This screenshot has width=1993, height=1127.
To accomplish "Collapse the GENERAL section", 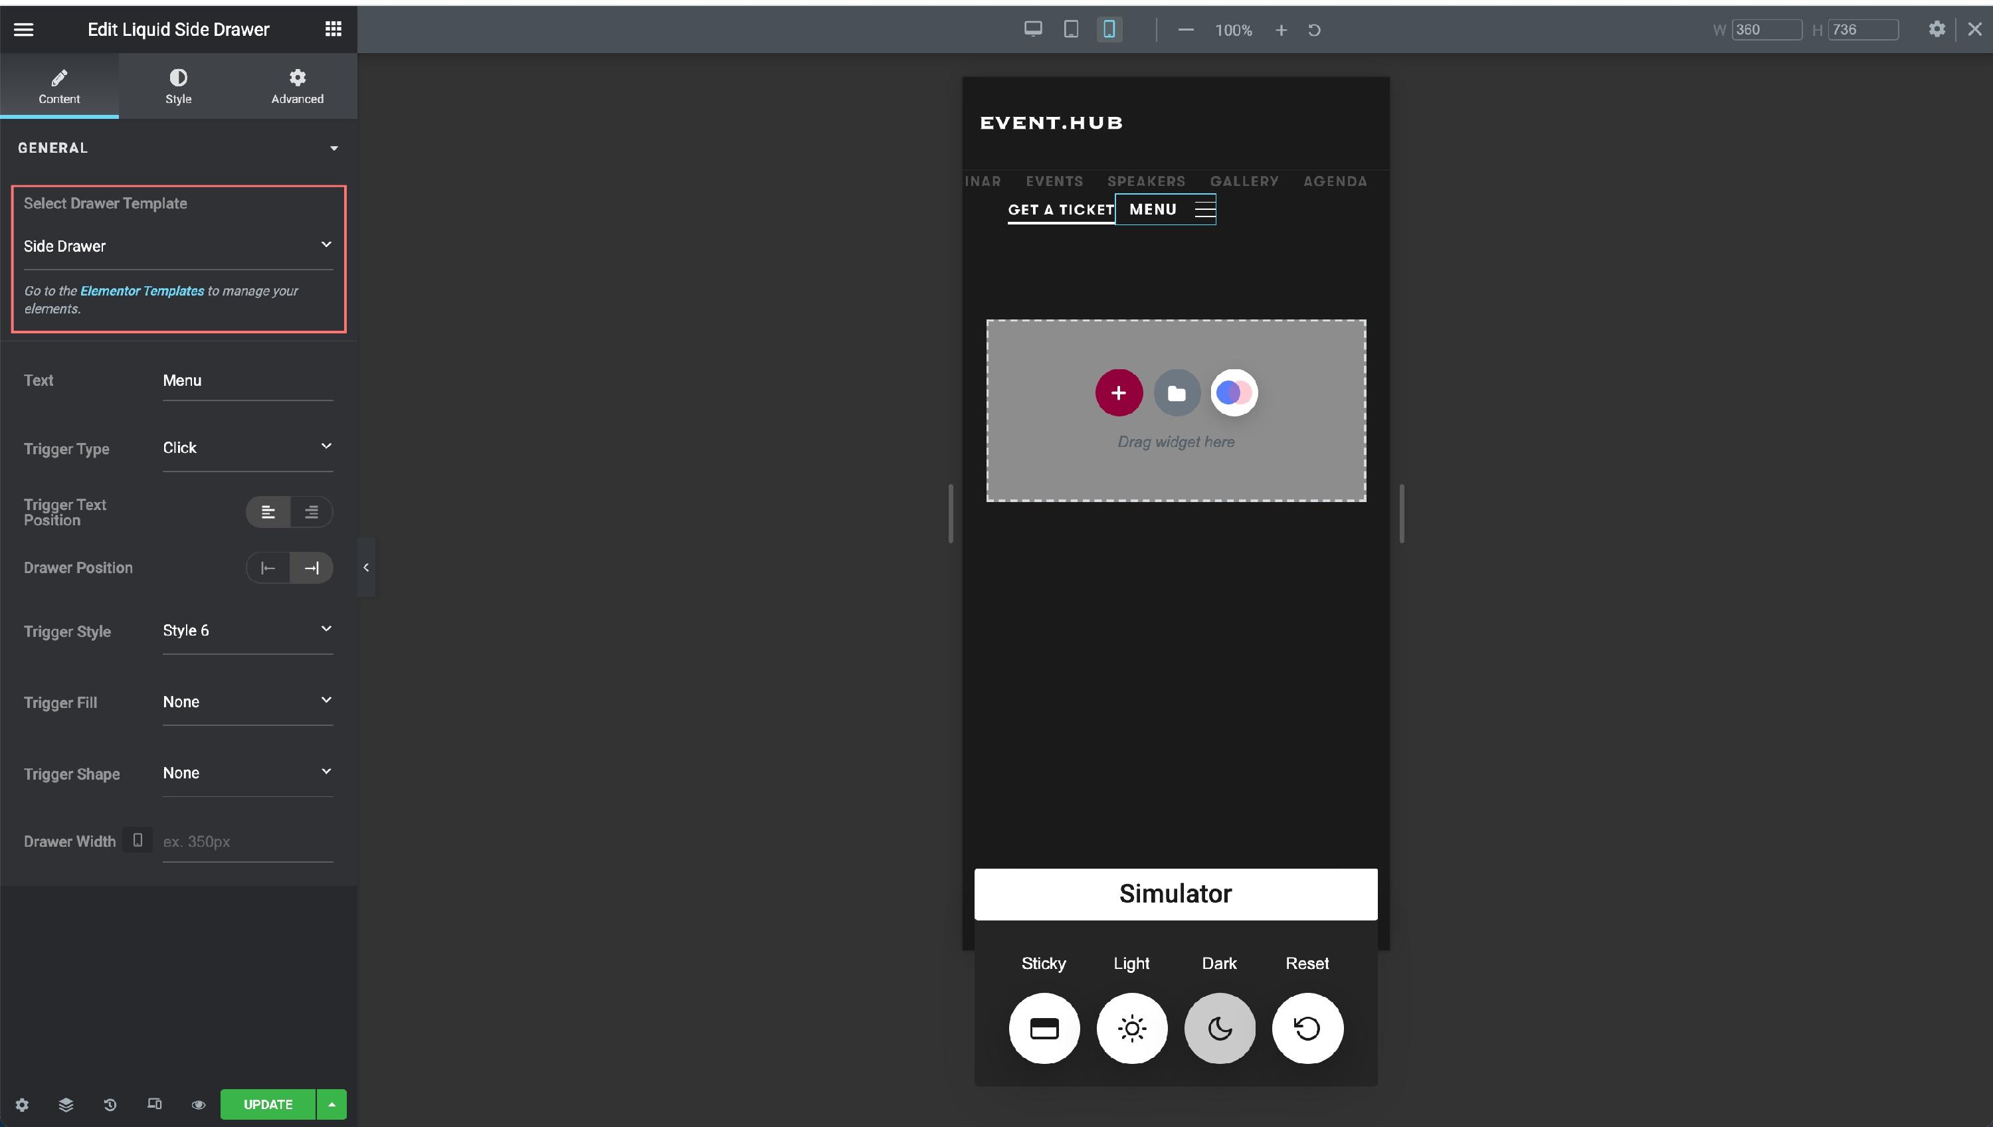I will click(334, 147).
